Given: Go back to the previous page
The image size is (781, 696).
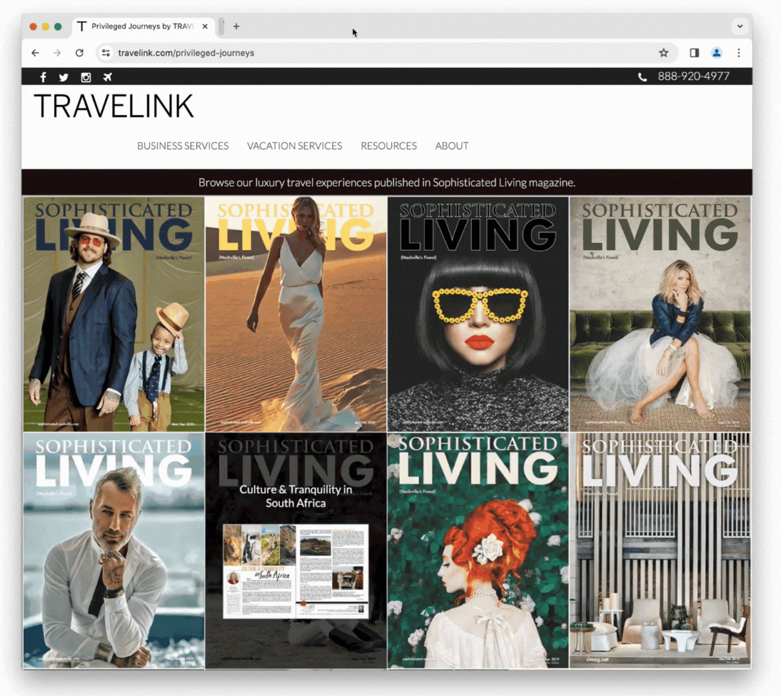Looking at the screenshot, I should point(35,53).
